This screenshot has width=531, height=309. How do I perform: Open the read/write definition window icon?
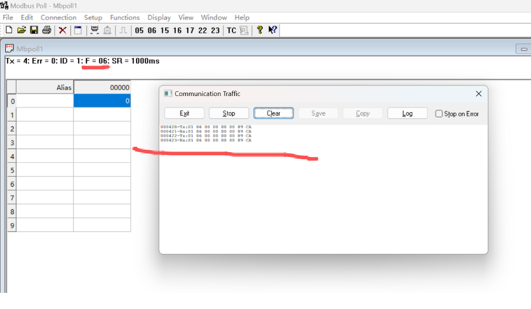(x=78, y=30)
